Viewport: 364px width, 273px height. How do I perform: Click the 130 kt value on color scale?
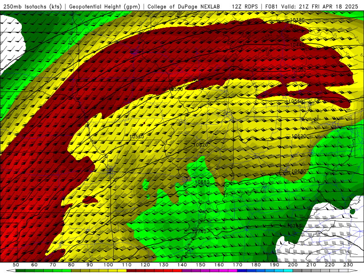pyautogui.click(x=164, y=265)
